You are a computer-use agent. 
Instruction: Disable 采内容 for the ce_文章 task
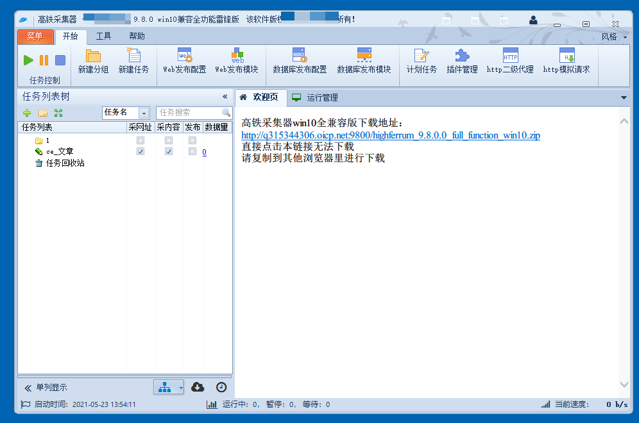169,152
